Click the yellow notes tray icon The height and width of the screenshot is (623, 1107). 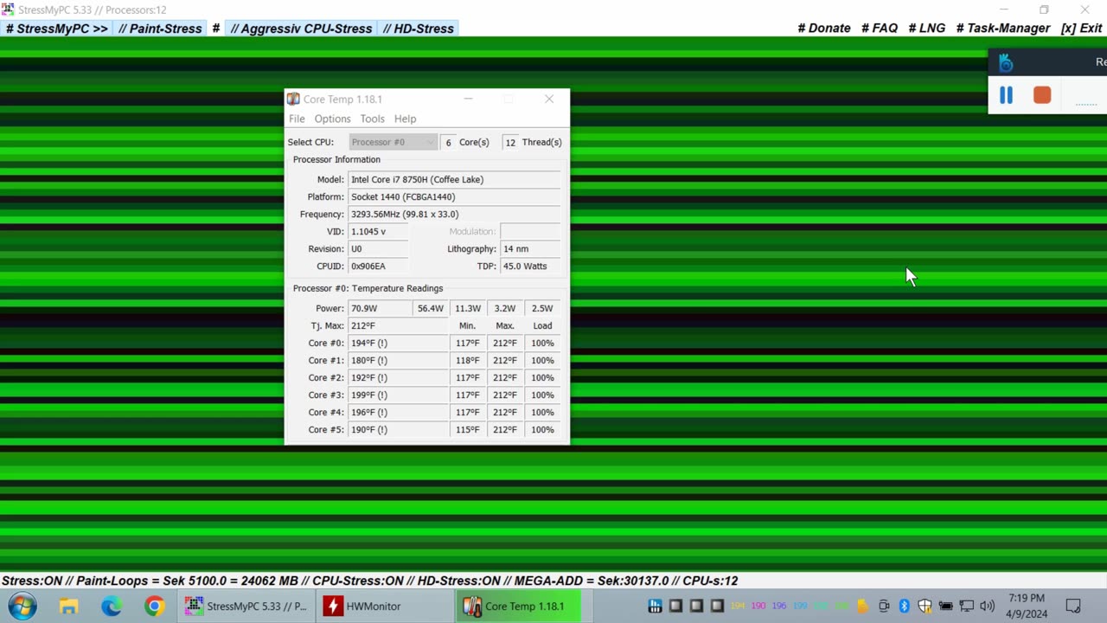pyautogui.click(x=862, y=606)
